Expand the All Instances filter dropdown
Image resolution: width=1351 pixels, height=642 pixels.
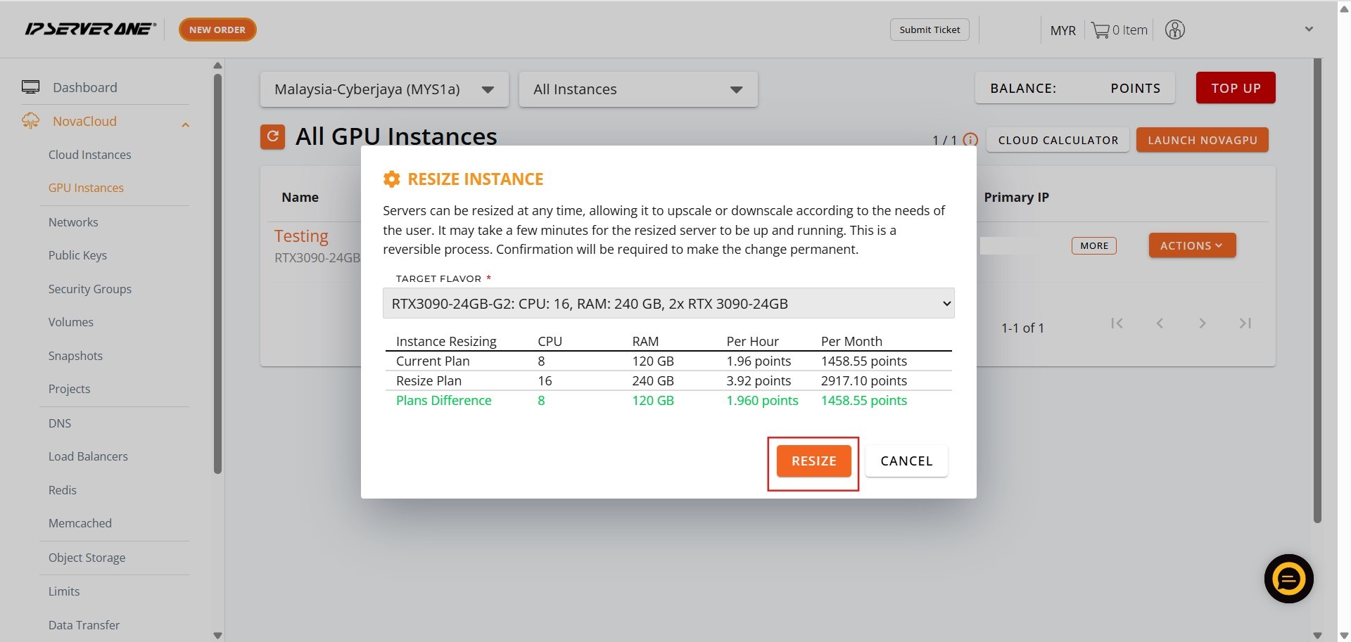coord(638,89)
